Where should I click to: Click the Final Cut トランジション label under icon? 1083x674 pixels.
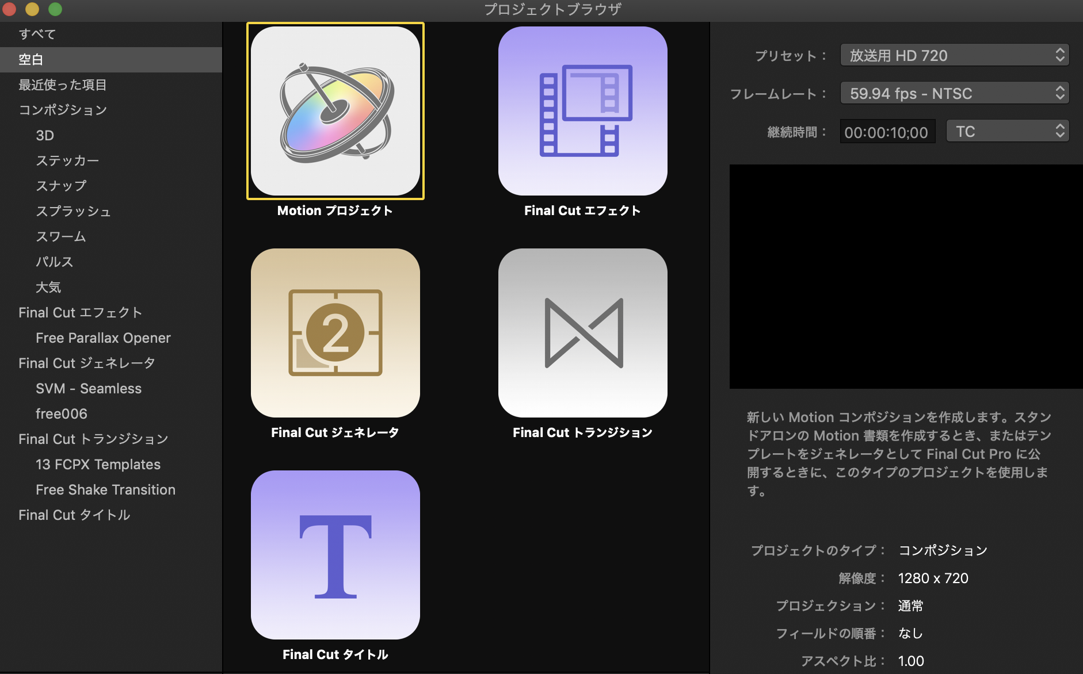582,433
